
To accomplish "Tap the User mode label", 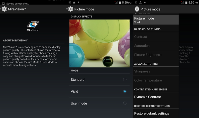I will (x=79, y=103).
